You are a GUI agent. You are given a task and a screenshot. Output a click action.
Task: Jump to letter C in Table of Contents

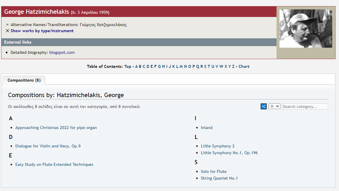144,66
